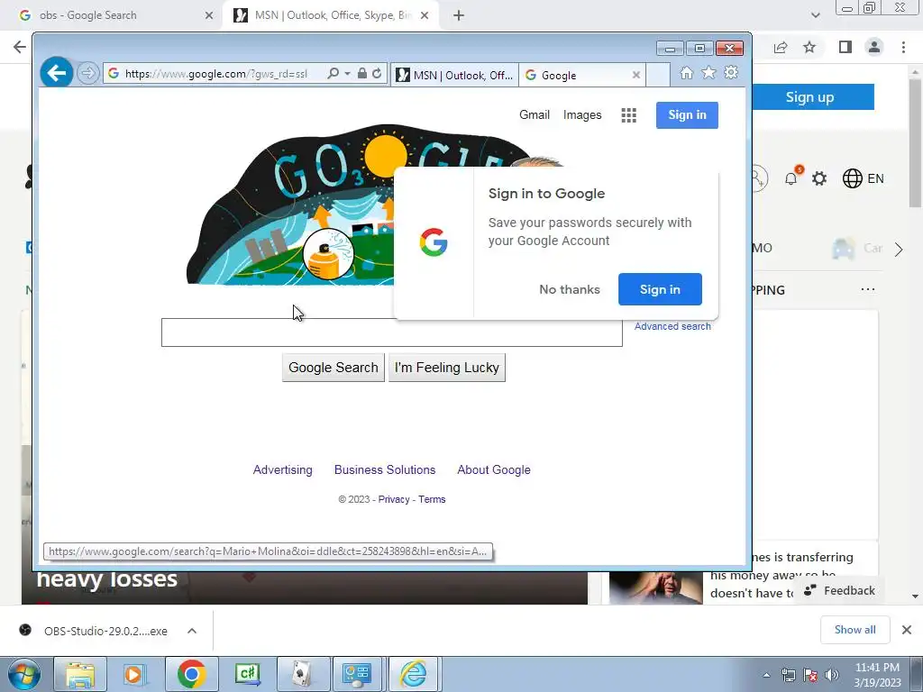This screenshot has width=923, height=692.
Task: Open MSN settings gear
Action: (818, 178)
